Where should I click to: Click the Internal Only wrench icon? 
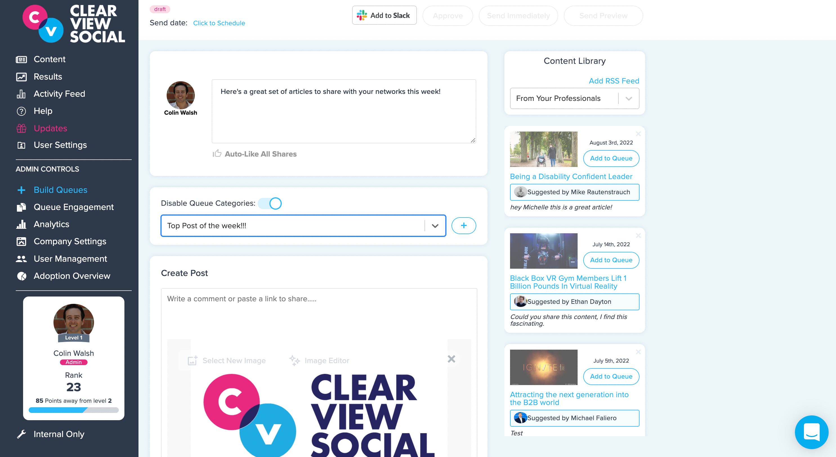pyautogui.click(x=21, y=434)
